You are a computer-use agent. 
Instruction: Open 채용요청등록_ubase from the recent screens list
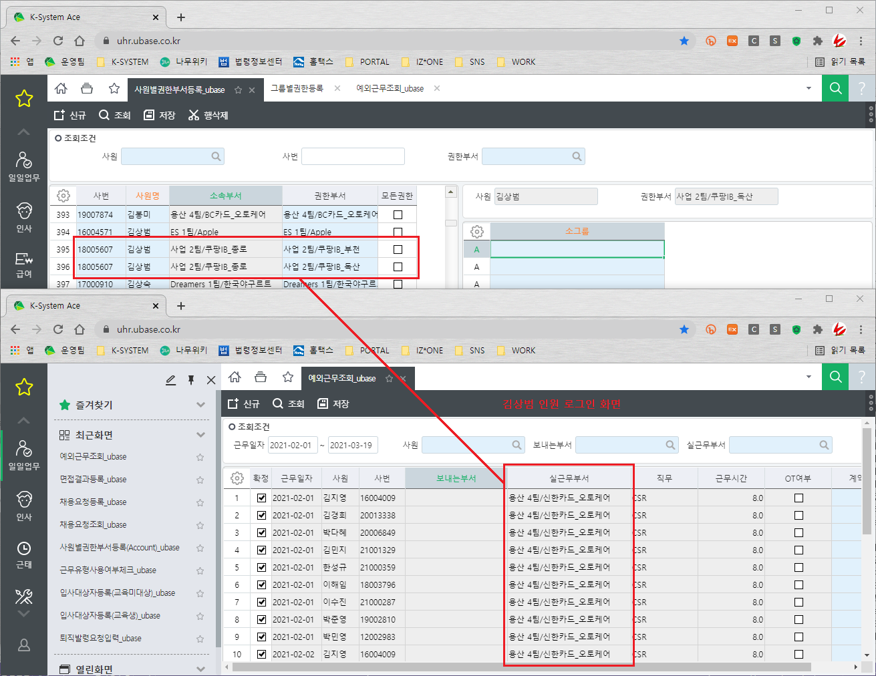pyautogui.click(x=93, y=502)
